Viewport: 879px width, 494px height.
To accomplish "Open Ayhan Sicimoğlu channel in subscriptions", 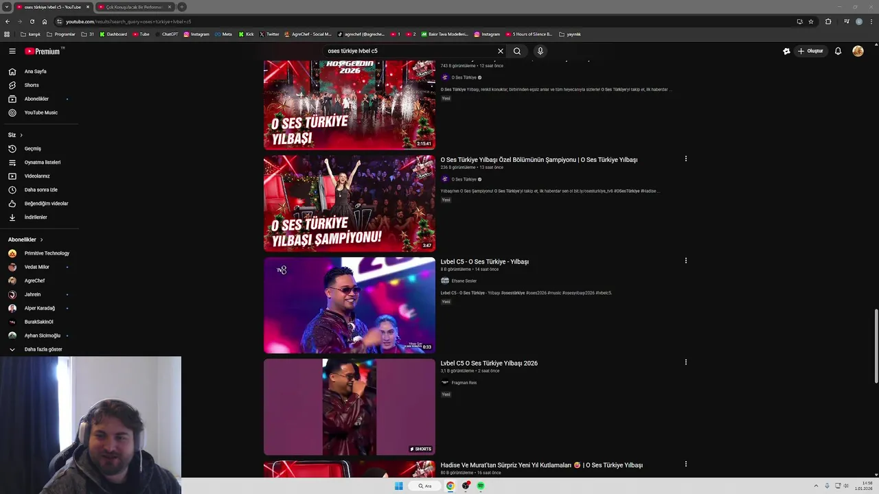I will click(43, 336).
